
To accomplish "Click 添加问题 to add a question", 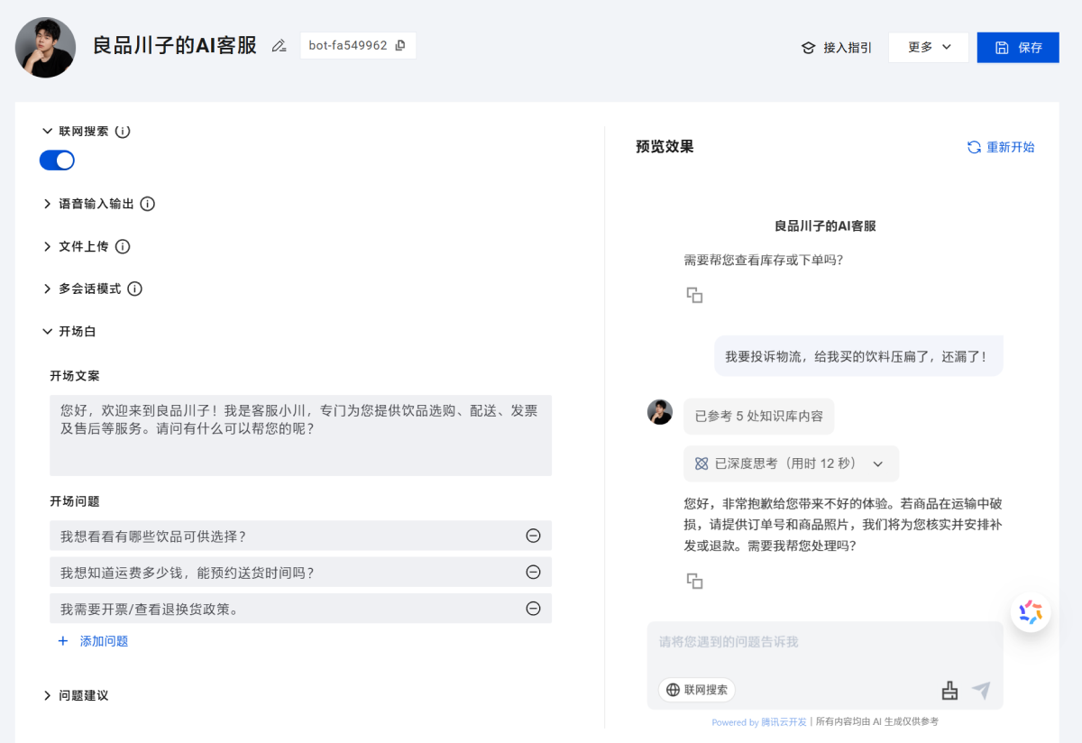I will pos(93,641).
